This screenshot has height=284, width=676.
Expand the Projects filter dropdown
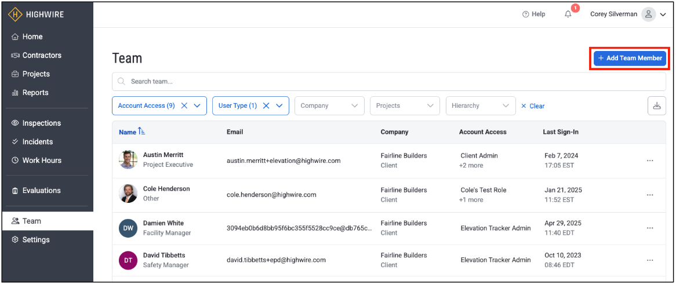(405, 105)
